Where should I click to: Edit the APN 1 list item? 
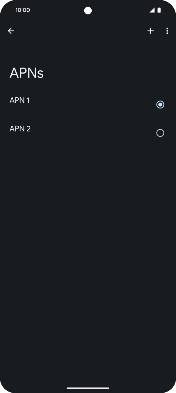[x=20, y=101]
